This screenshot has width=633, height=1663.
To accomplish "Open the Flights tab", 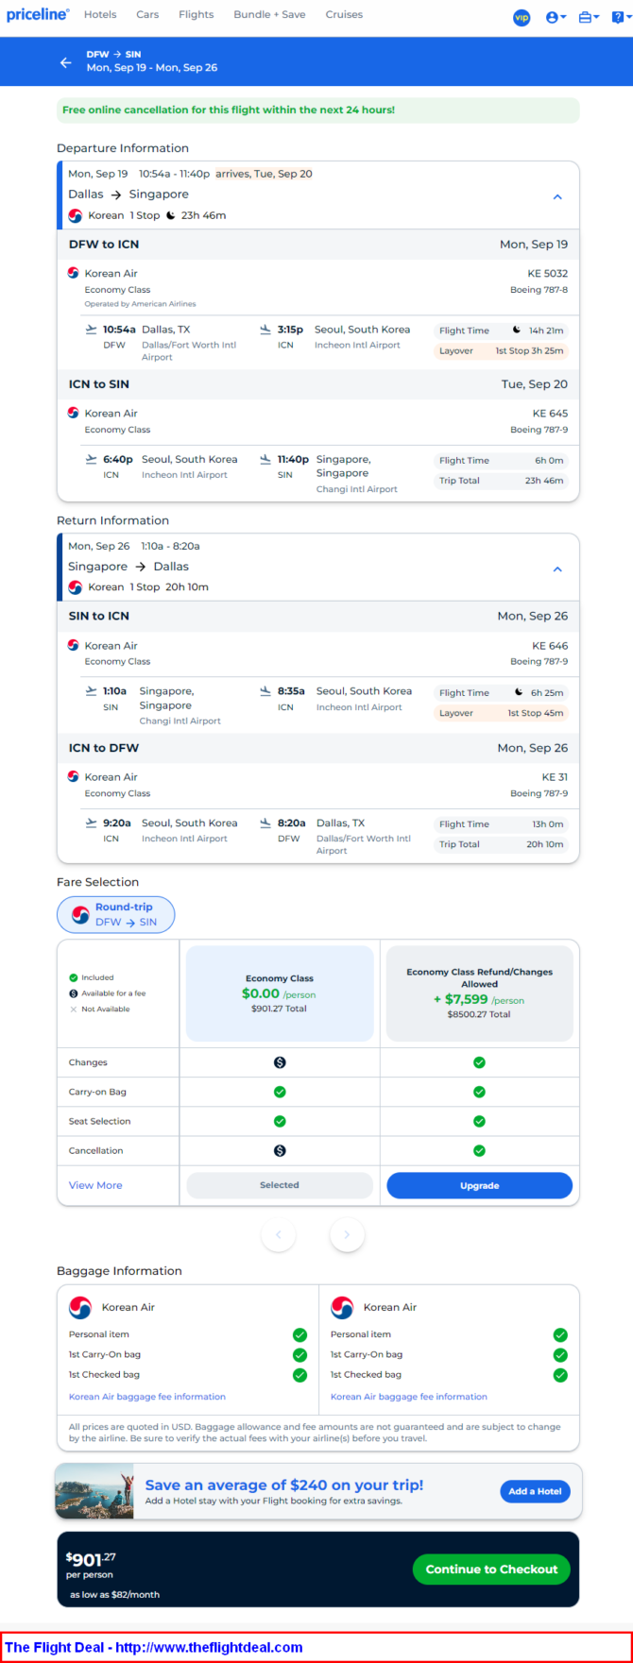I will tap(197, 15).
